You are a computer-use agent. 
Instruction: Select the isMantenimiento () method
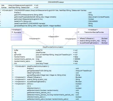pos(34,88)
